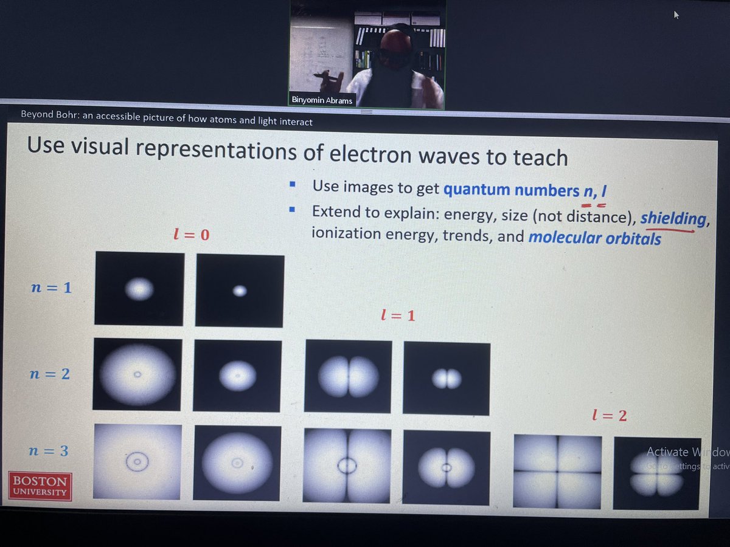Click the italic 'molecular orbitals' text

tap(594, 237)
